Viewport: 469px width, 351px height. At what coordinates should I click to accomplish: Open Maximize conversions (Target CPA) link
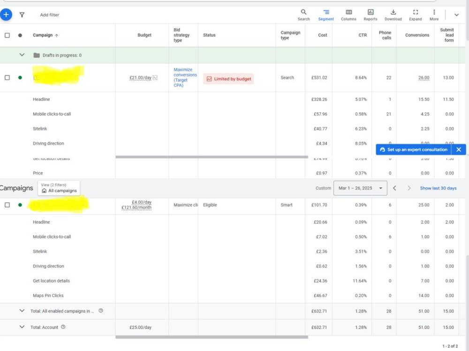(x=185, y=77)
